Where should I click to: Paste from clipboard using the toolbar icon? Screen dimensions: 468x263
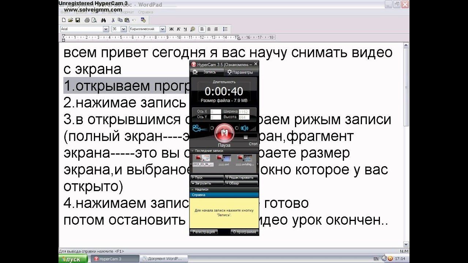click(127, 20)
